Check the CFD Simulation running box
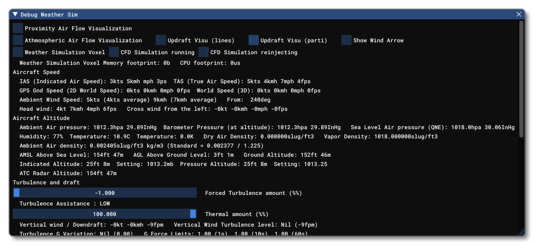534x245 pixels. [x=114, y=52]
